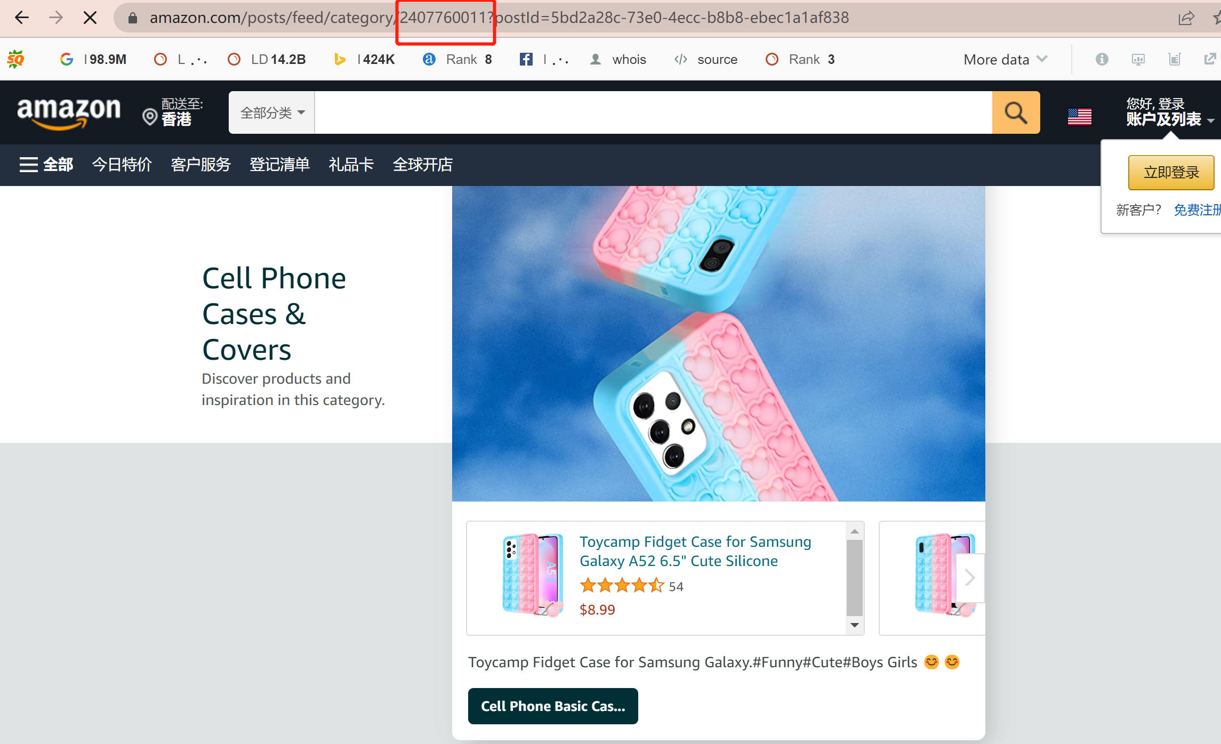Click the Bing index metric icon
1221x744 pixels.
(x=340, y=59)
